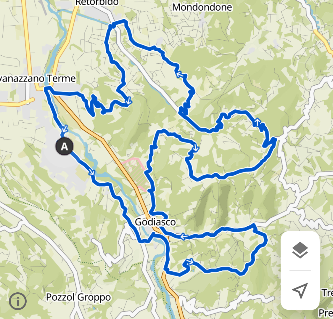This screenshot has height=319, width=333.
Task: Click the partial "Tre" label at right edge
Action: tap(327, 293)
